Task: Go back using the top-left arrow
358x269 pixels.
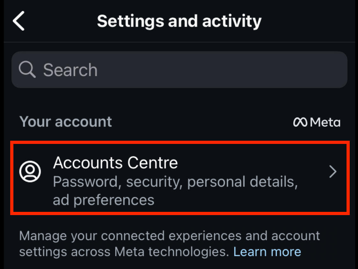Action: click(x=18, y=21)
